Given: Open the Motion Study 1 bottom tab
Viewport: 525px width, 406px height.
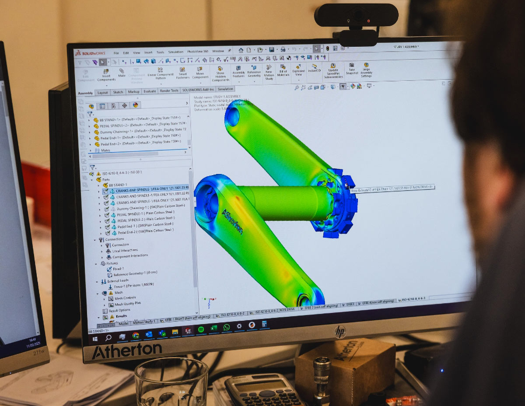Looking at the screenshot, I should (x=144, y=322).
